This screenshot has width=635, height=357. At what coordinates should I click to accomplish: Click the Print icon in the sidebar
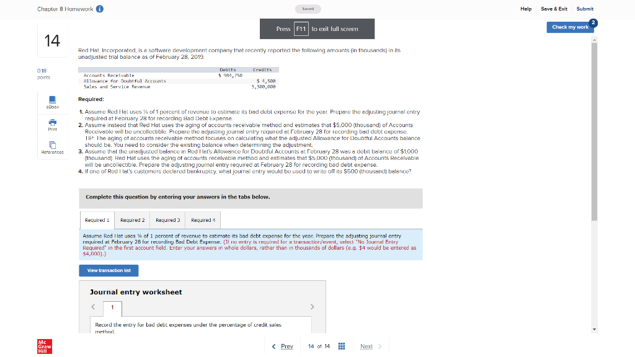point(52,125)
